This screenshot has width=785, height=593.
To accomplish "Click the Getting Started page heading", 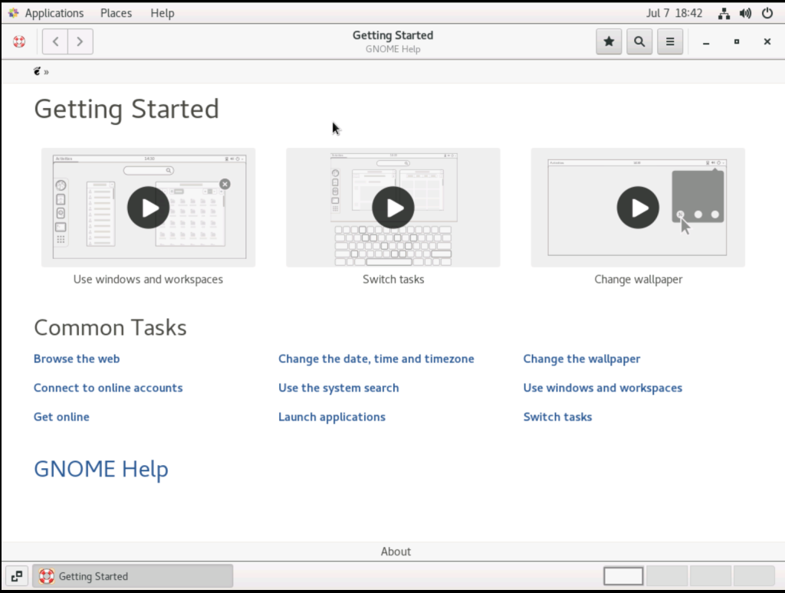I will click(x=126, y=109).
